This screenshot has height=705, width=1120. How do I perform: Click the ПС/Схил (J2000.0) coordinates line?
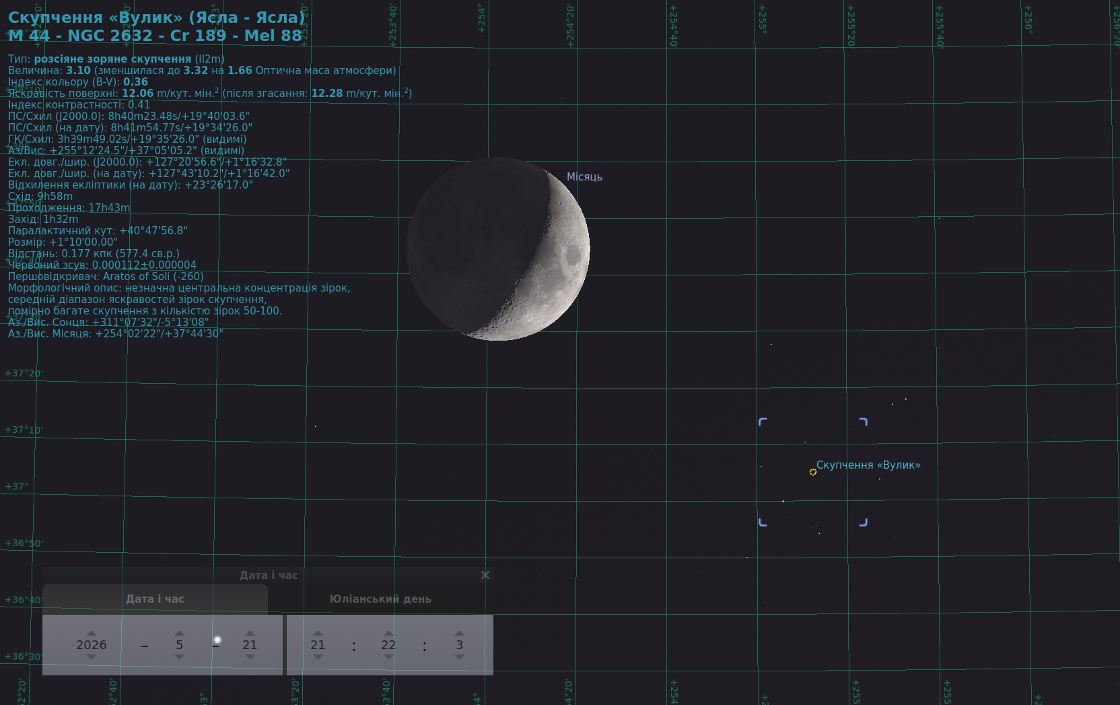pyautogui.click(x=129, y=116)
